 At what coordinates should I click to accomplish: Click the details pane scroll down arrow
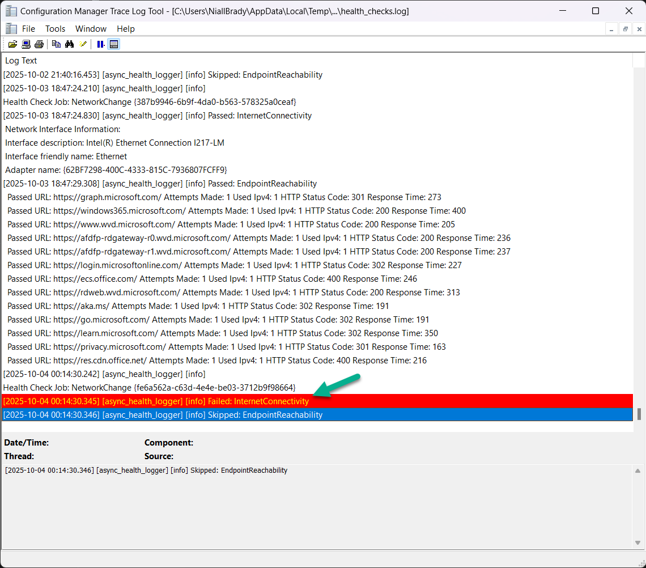pos(638,542)
